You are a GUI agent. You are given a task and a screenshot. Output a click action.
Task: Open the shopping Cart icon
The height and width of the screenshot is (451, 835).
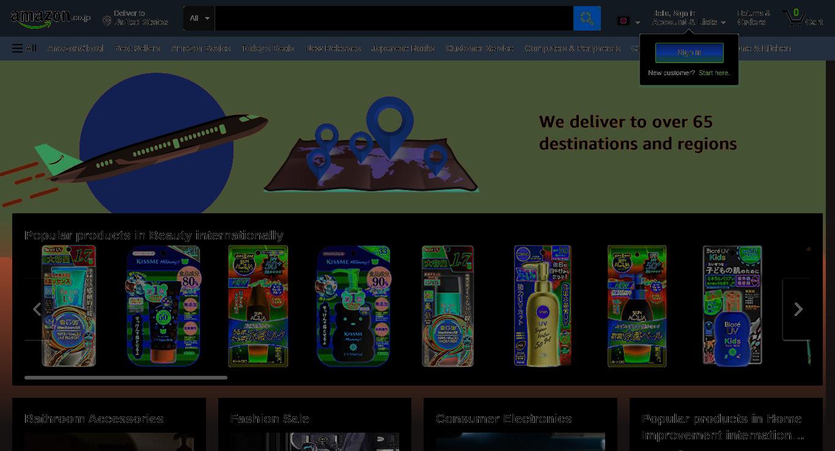pos(803,18)
